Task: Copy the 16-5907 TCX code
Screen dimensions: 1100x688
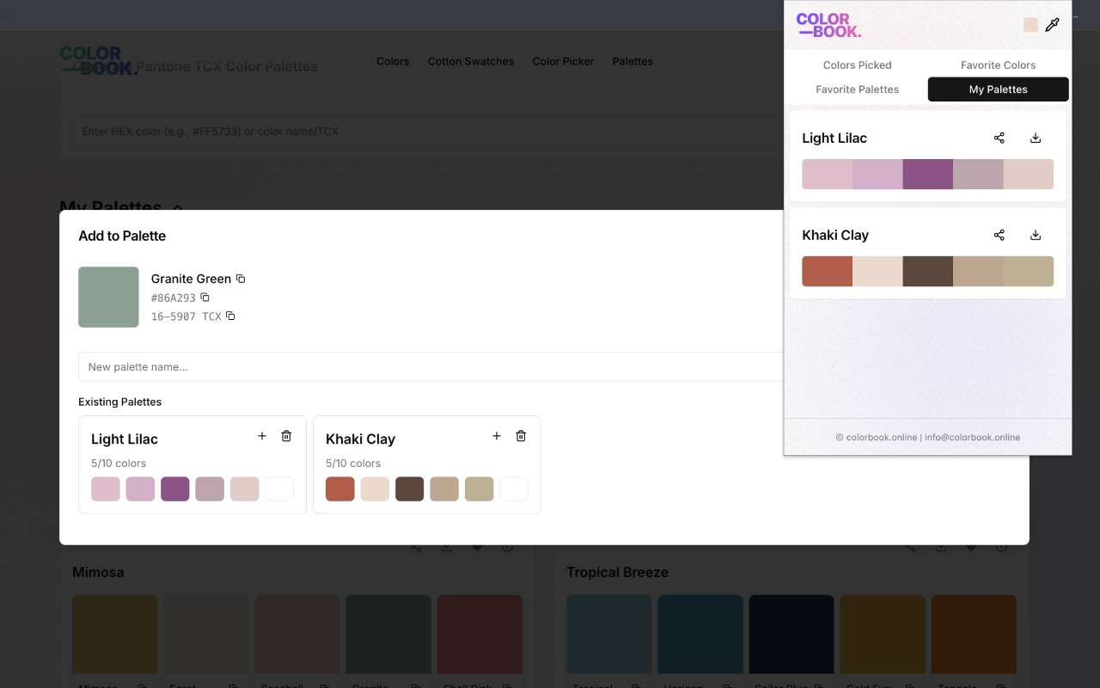Action: point(230,316)
